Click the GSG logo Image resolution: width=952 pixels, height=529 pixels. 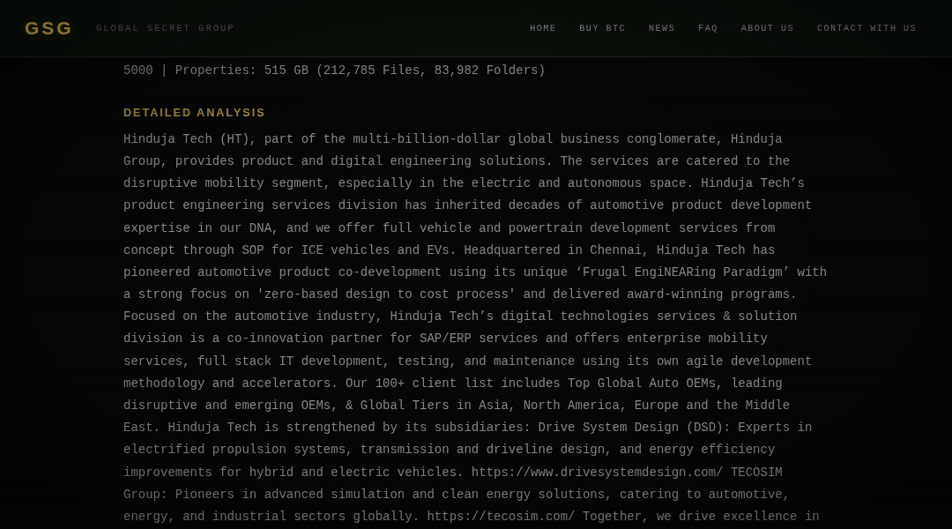48,28
